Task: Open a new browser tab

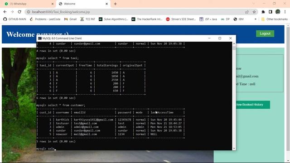Action: [115, 4]
